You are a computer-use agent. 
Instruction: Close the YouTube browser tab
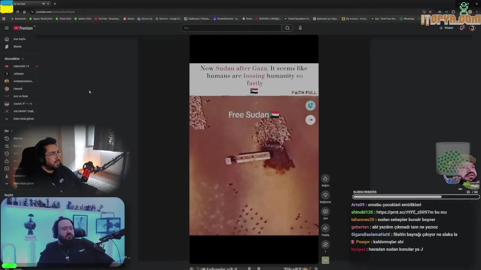click(x=48, y=4)
